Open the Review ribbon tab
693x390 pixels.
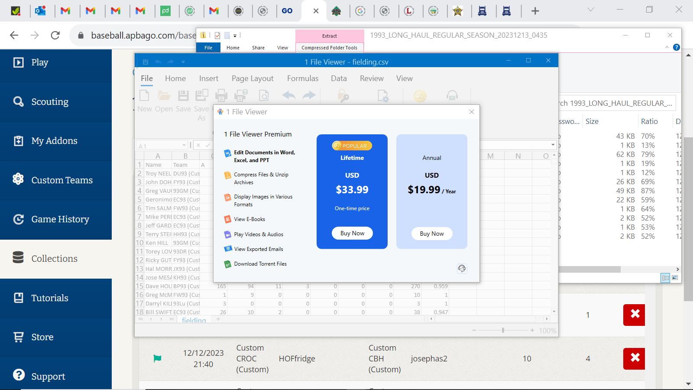click(372, 78)
